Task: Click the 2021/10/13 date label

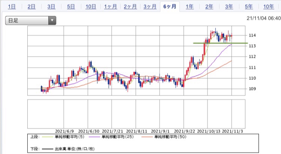Action: (x=209, y=132)
